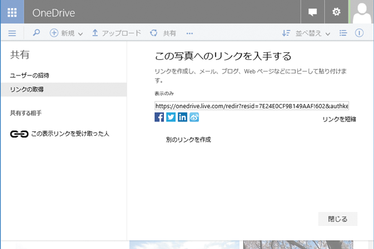Open the info details pane icon
The image size is (374, 249).
pos(359,33)
